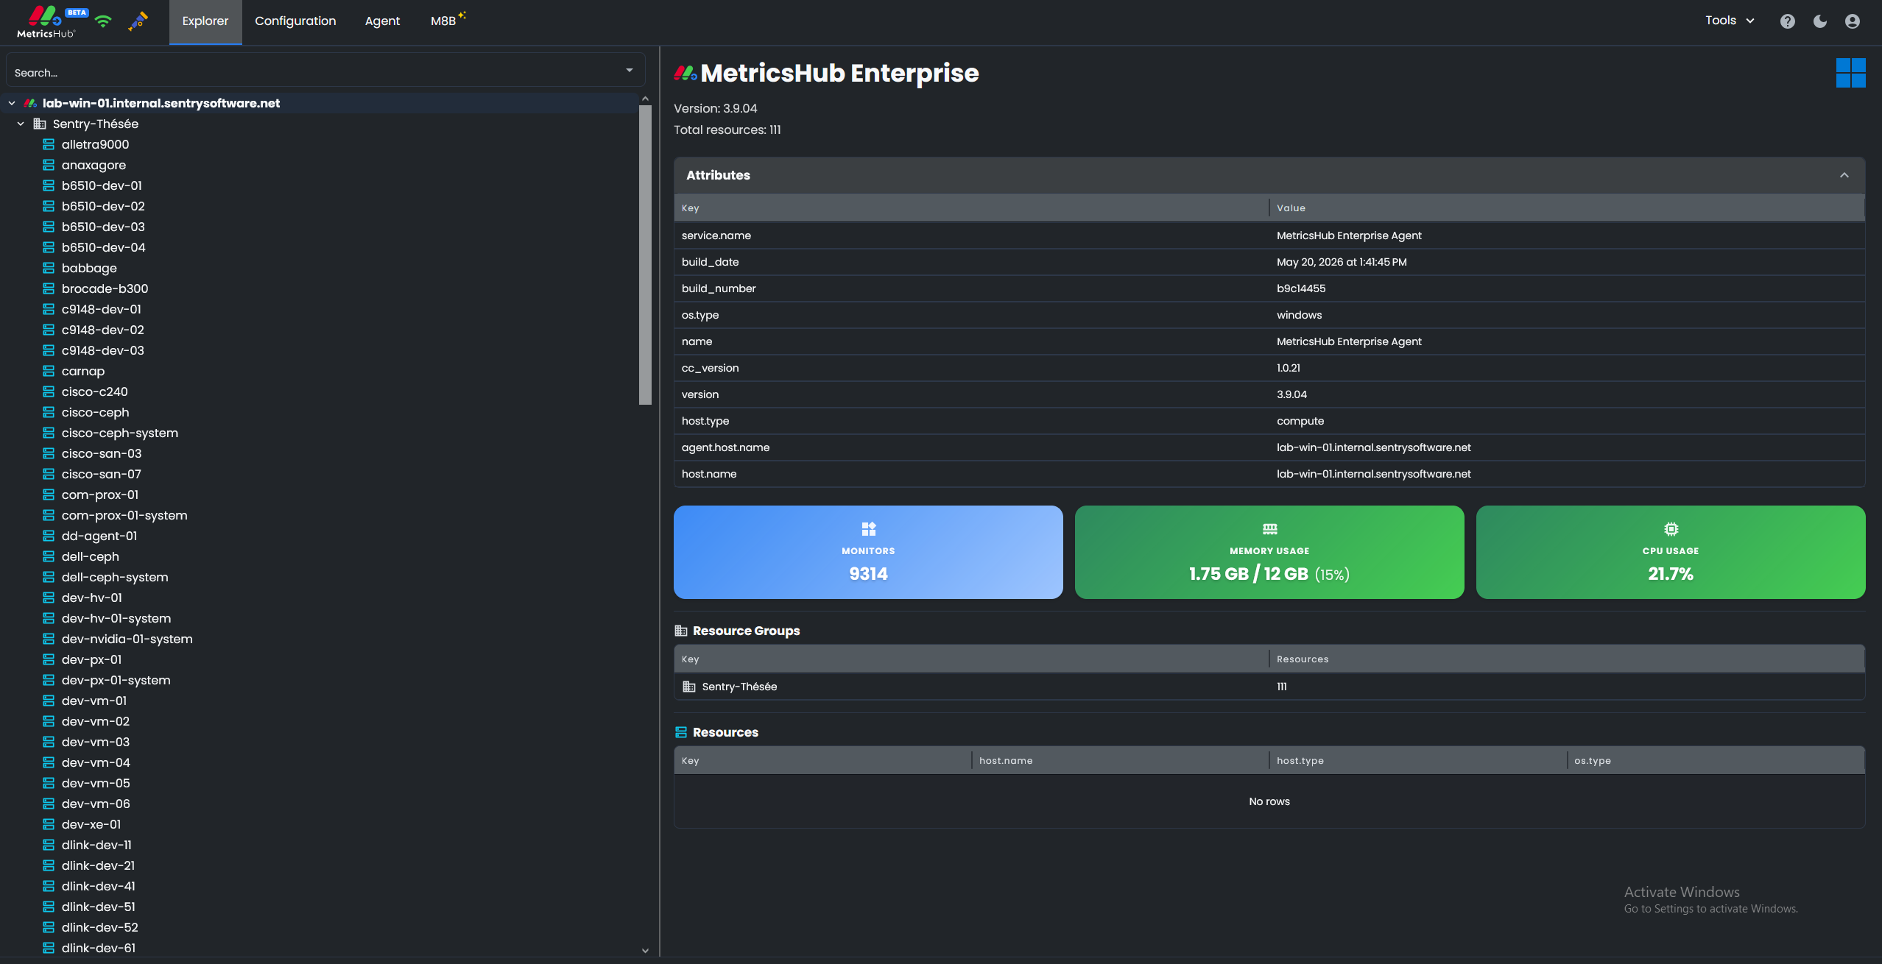Click the MetricsHub icon next to Enterprise title
Screen dimensions: 1882x964
tap(685, 73)
